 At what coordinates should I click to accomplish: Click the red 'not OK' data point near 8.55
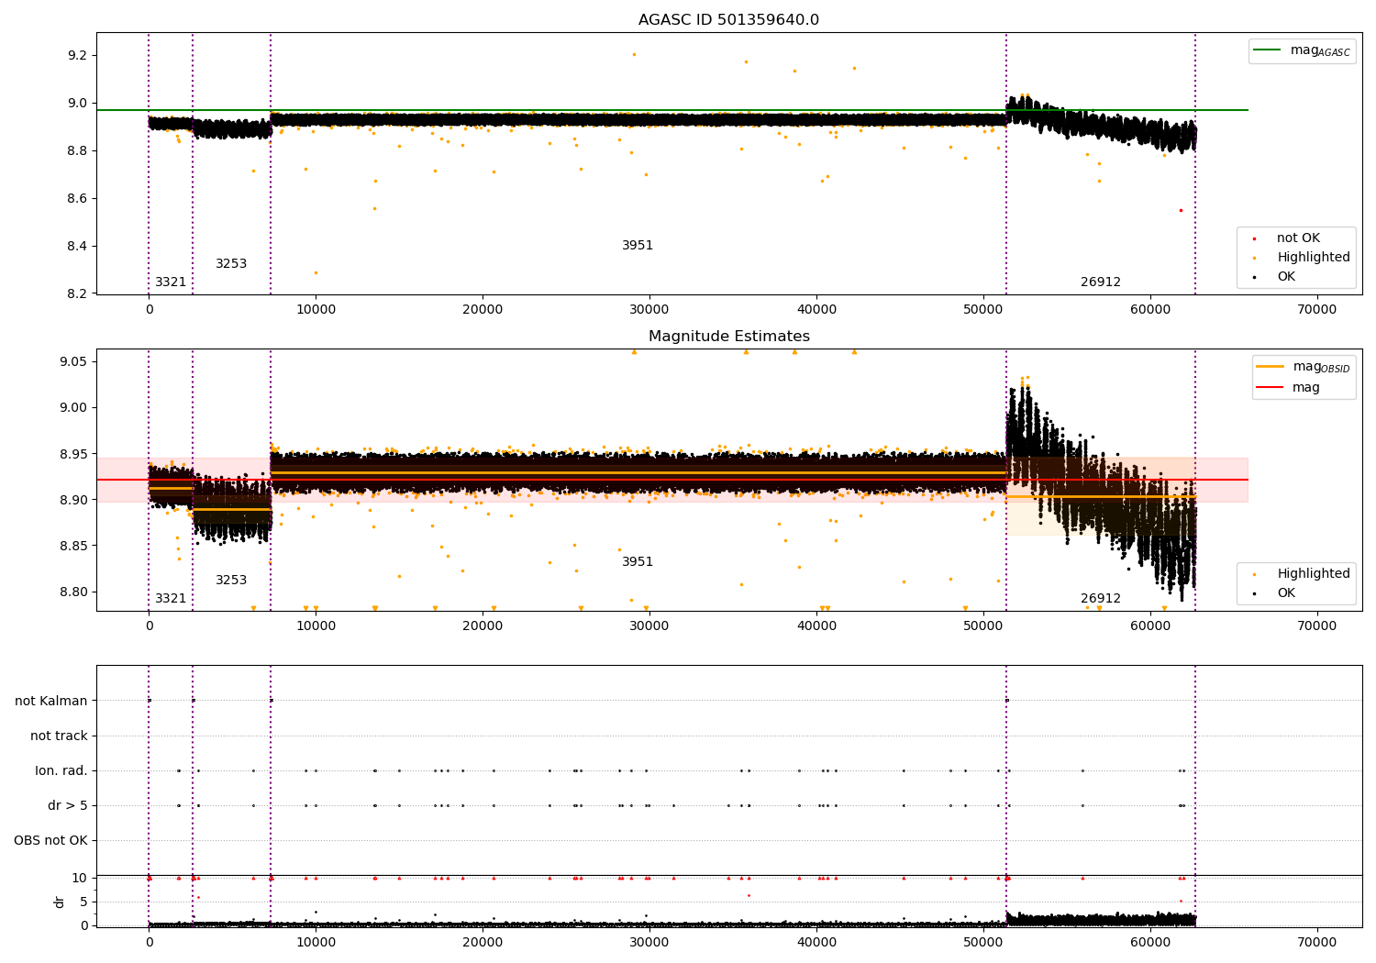point(1181,210)
